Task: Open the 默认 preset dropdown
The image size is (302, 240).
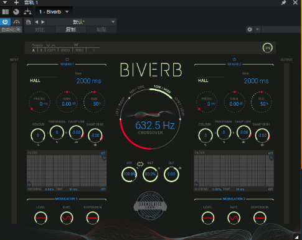Action: coord(81,22)
